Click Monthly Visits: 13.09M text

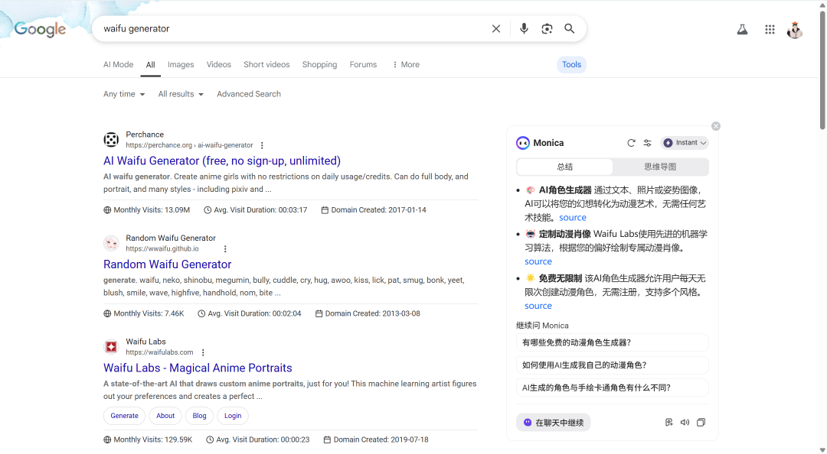point(152,210)
